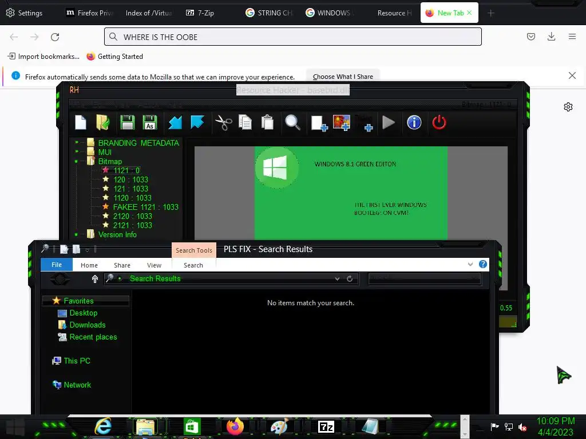
Task: Dismiss the Firefox data notification bar
Action: click(572, 76)
